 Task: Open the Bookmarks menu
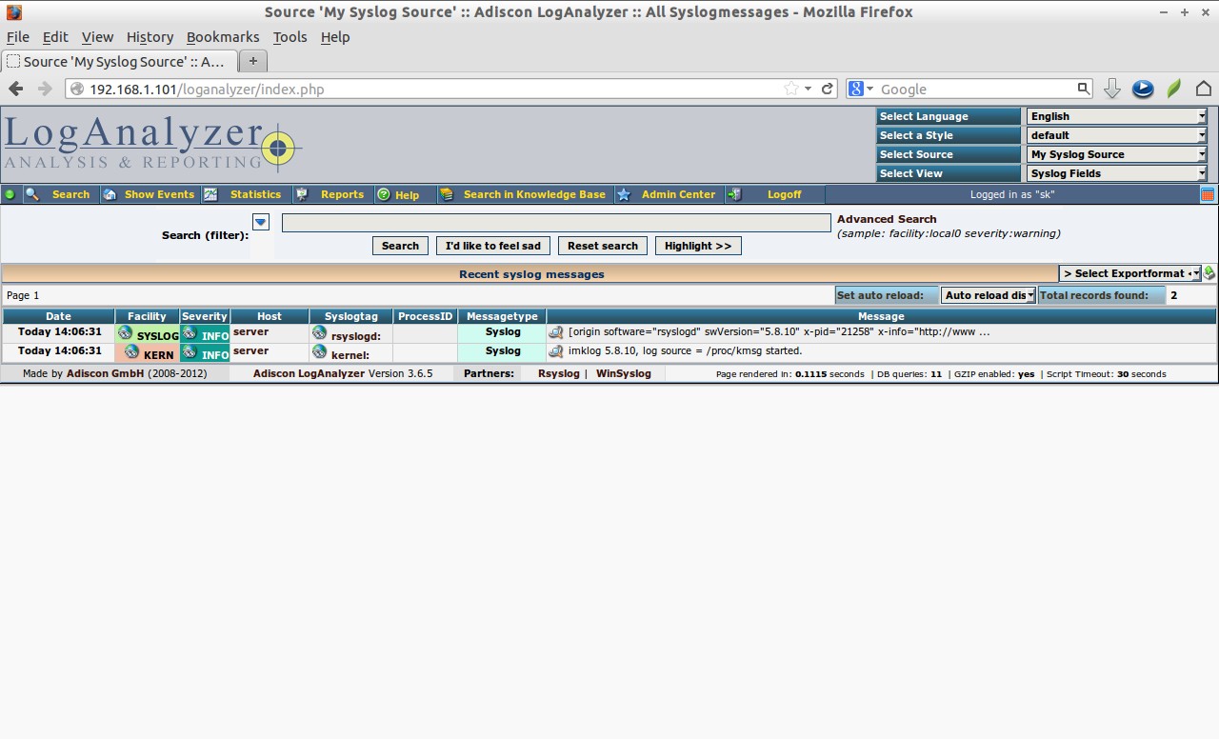223,37
